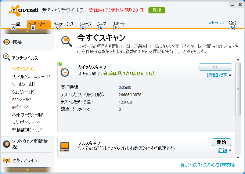Click the 0:05:30 run time value
This screenshot has width=245, height=174.
coord(125,87)
